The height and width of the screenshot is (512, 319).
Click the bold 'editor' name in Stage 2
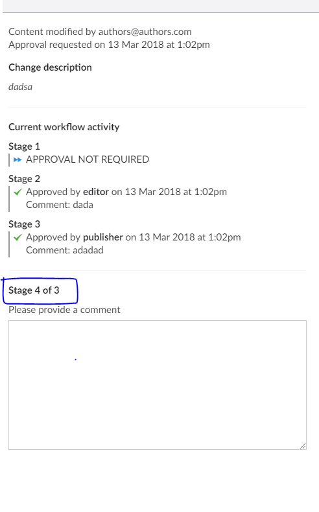[x=96, y=192]
